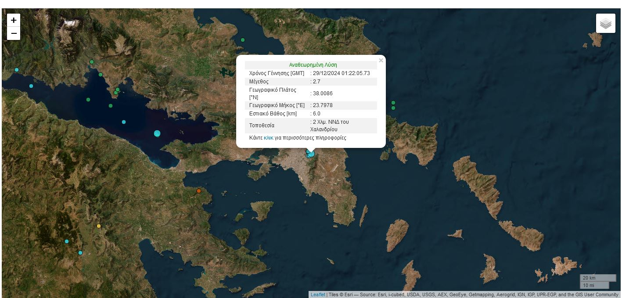Open the map layers control

[605, 23]
